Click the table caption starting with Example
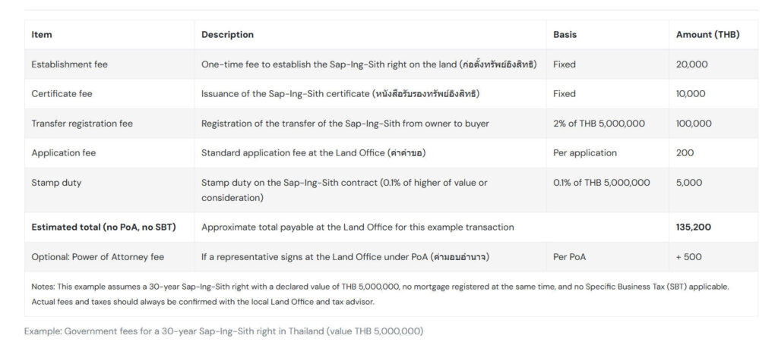The image size is (778, 345). [224, 331]
